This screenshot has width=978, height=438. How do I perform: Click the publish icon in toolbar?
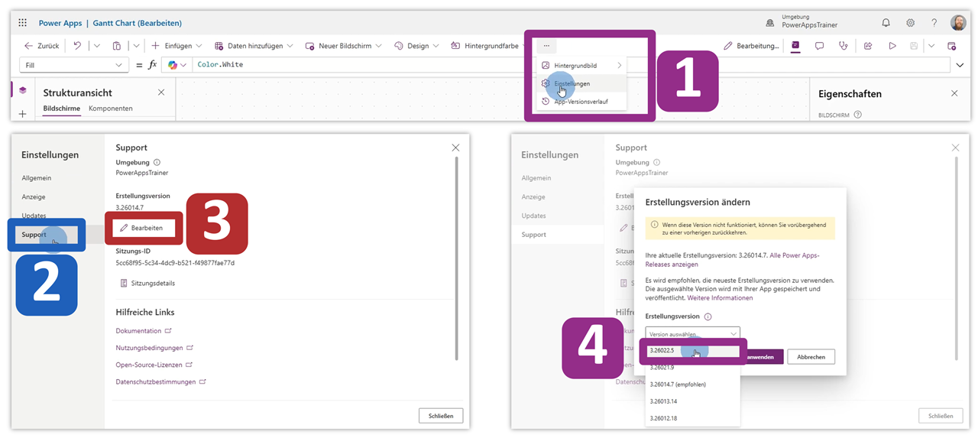tap(952, 46)
